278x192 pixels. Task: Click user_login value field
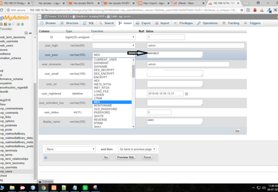196,46
